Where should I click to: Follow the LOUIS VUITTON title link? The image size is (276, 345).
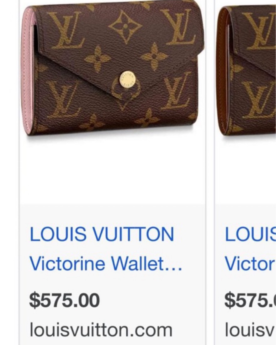tap(102, 234)
